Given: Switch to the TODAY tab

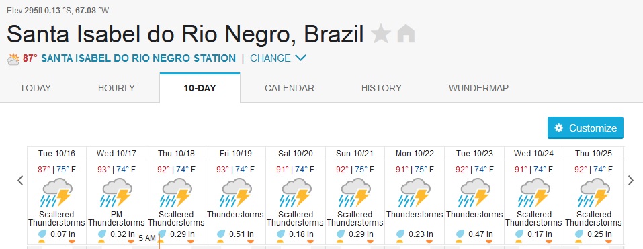Looking at the screenshot, I should pyautogui.click(x=35, y=88).
